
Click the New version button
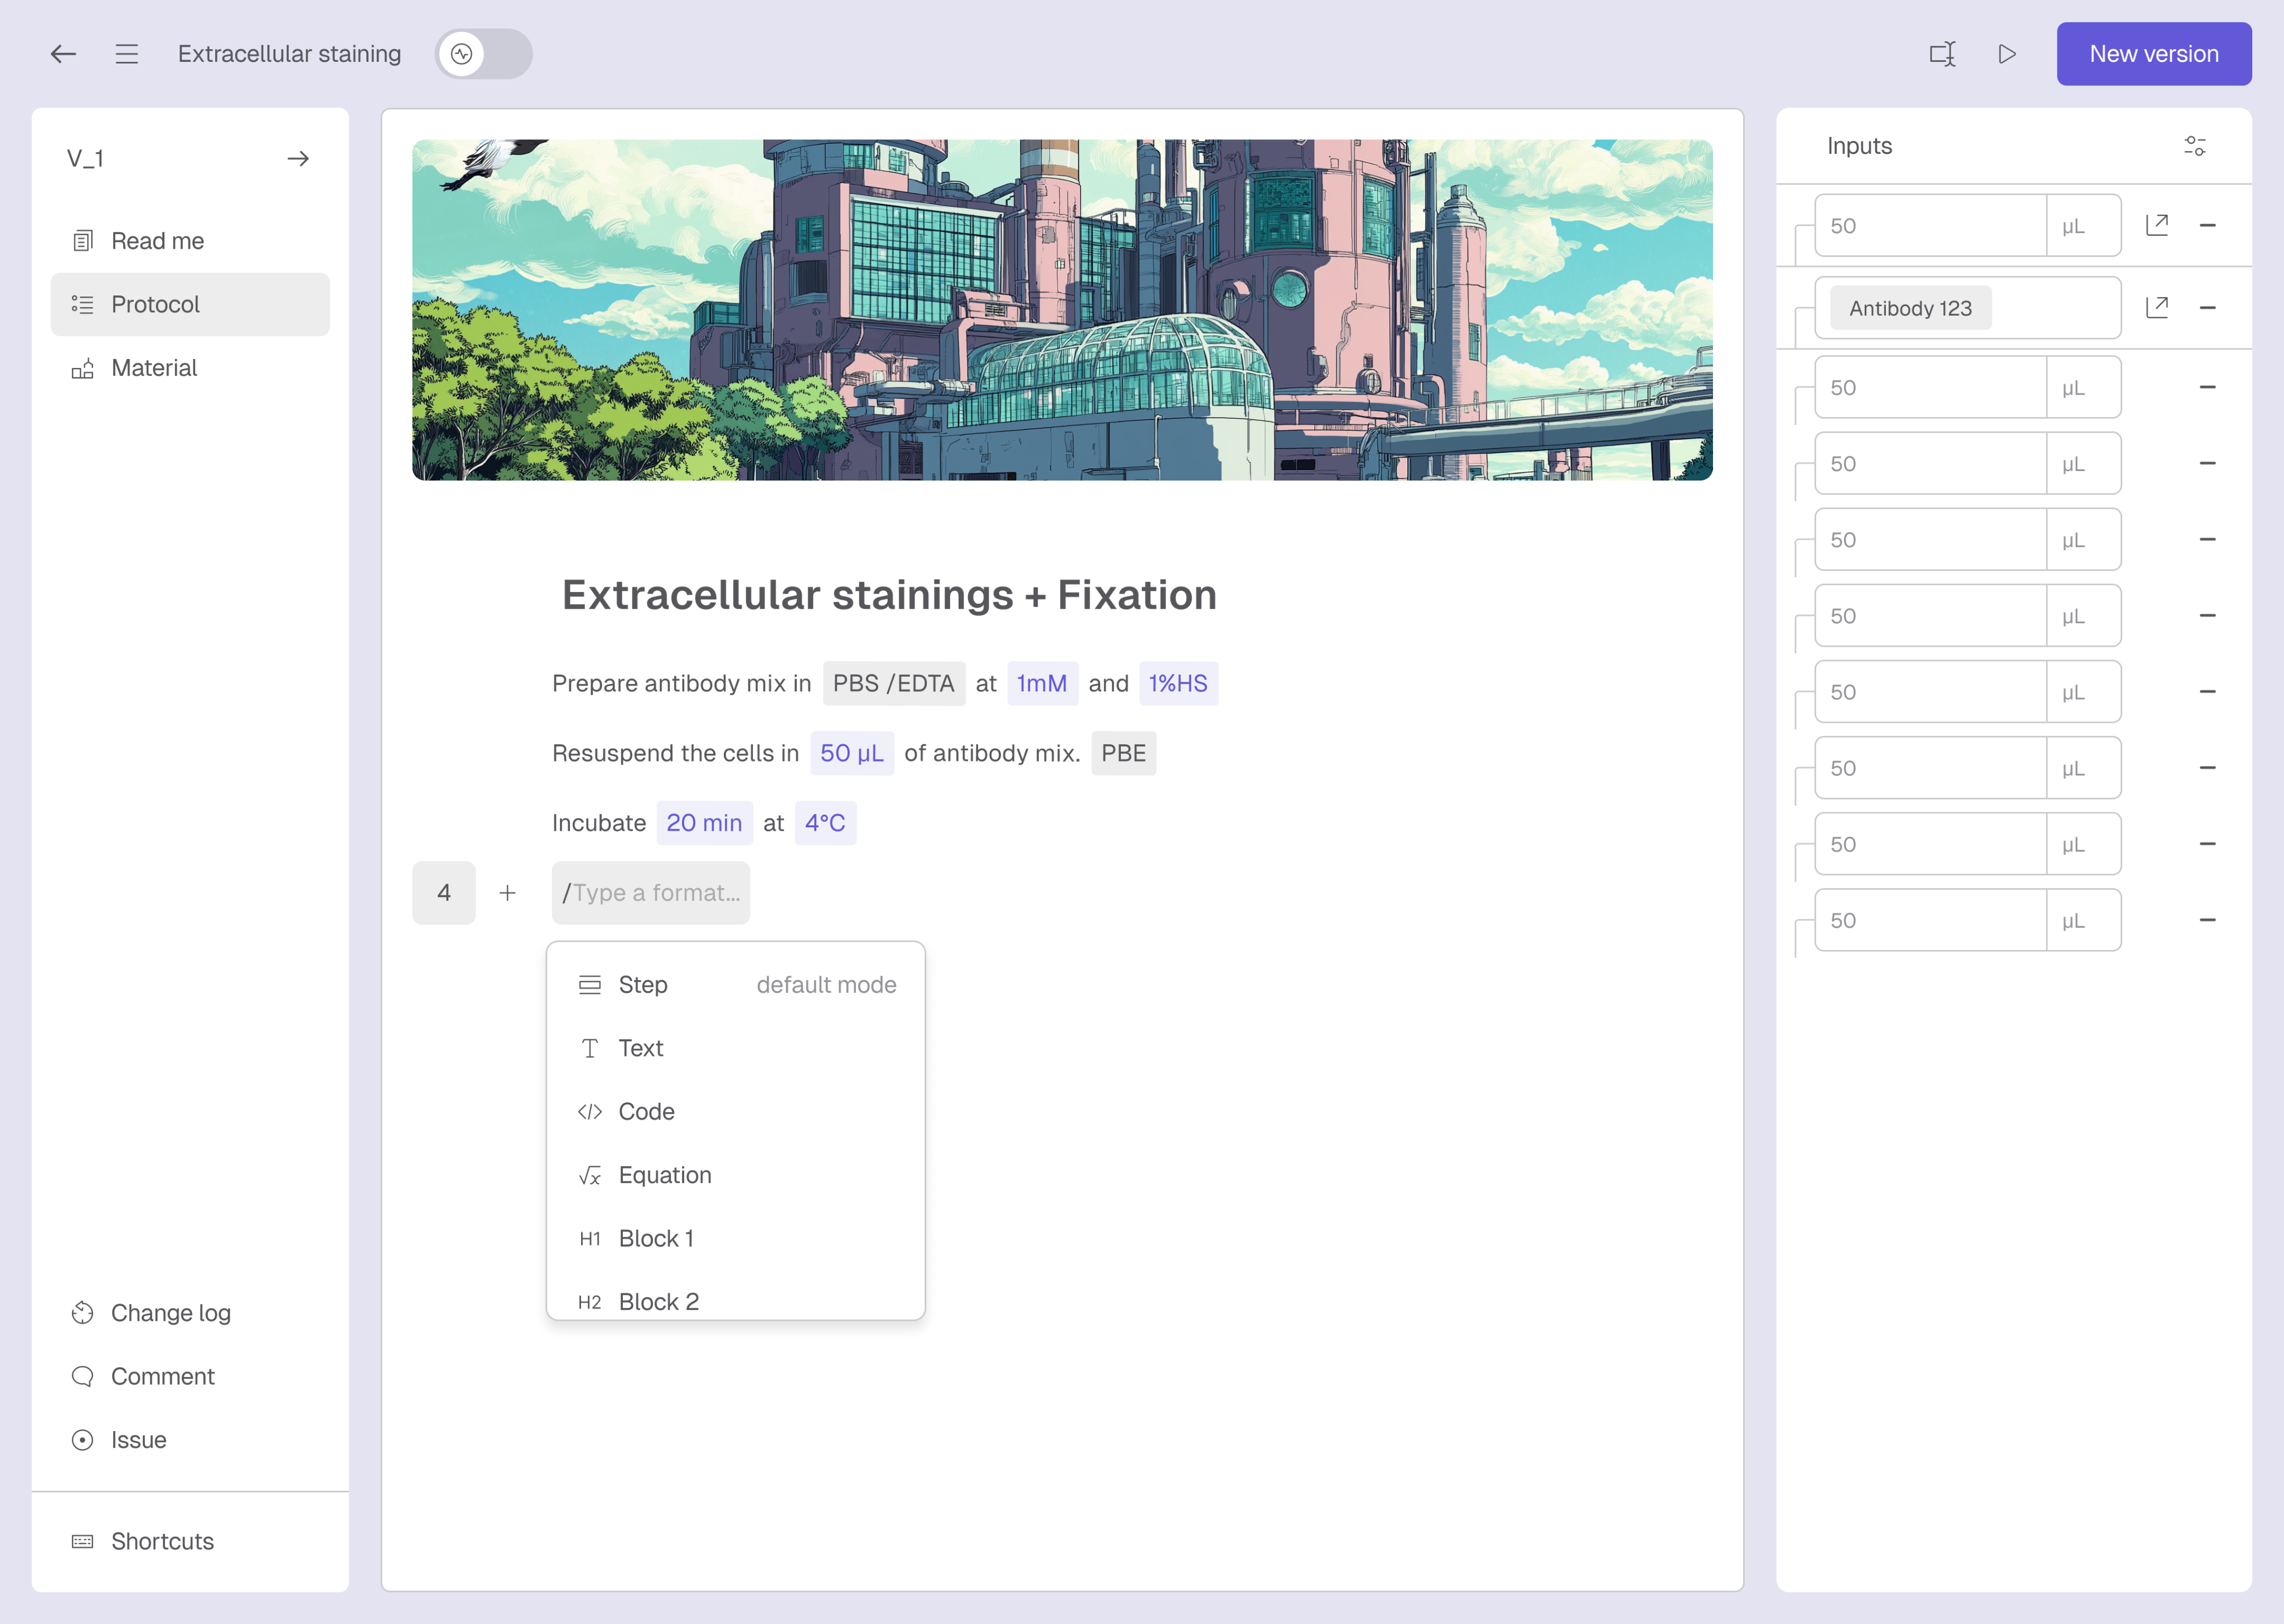[x=2153, y=54]
